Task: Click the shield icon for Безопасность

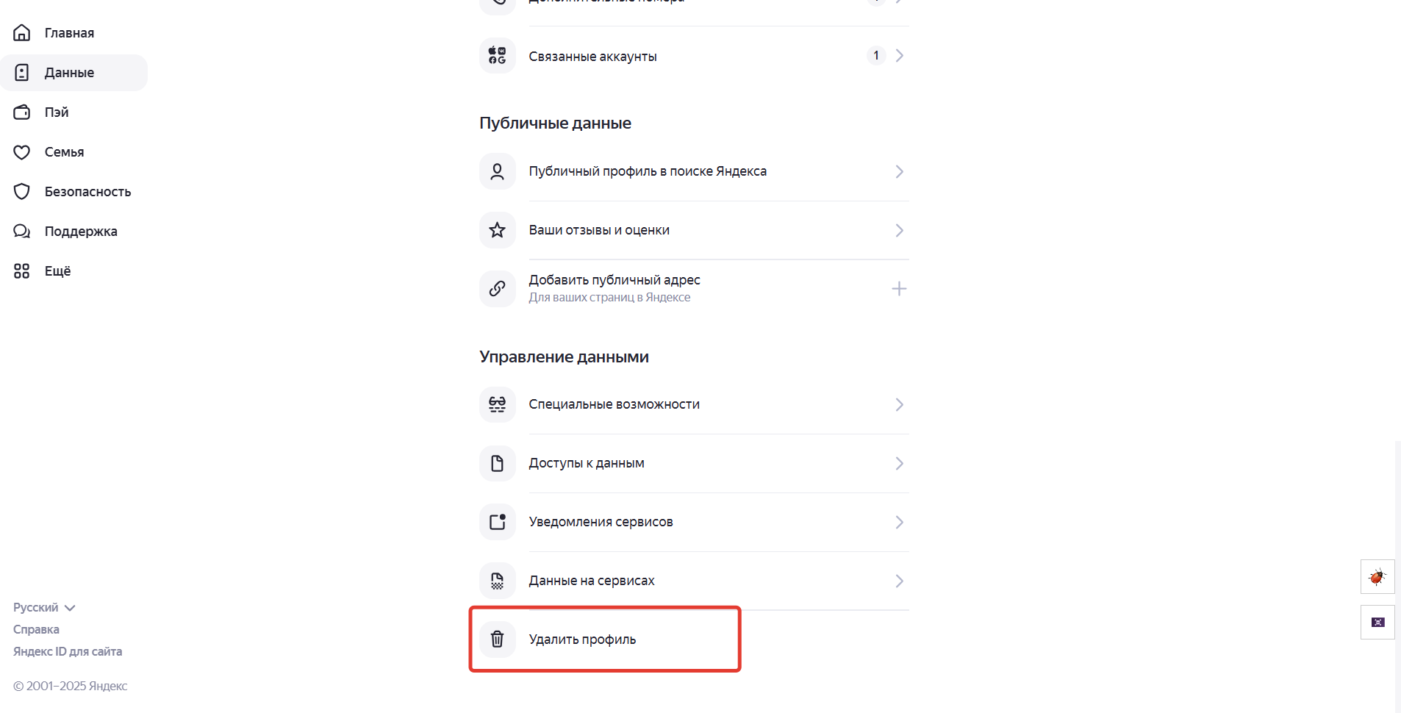Action: click(x=21, y=191)
